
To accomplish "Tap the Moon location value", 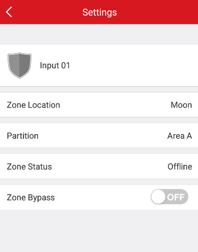I will tap(181, 105).
